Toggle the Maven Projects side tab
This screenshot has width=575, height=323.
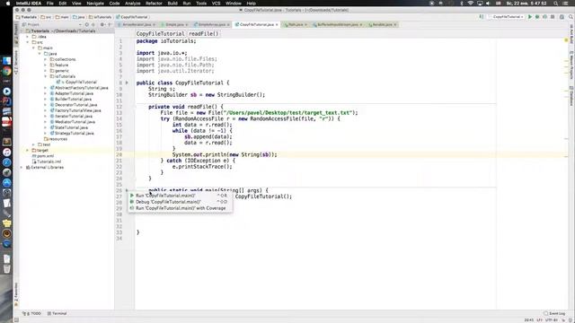click(571, 65)
